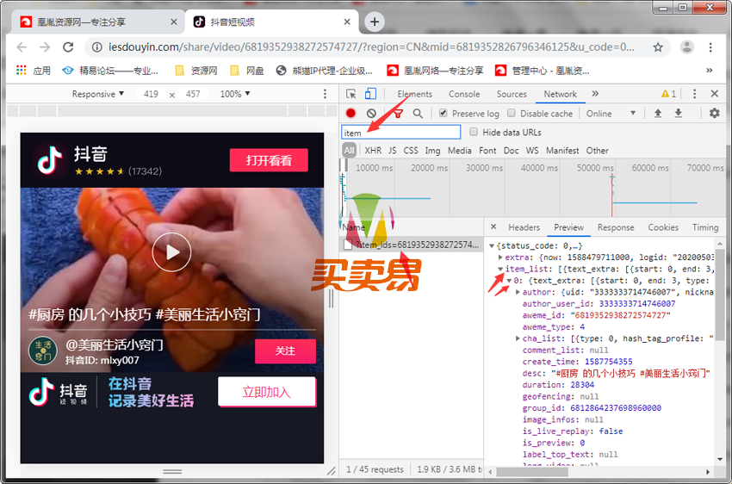Import HAR file with upload arrow
732x484 pixels.
(658, 113)
